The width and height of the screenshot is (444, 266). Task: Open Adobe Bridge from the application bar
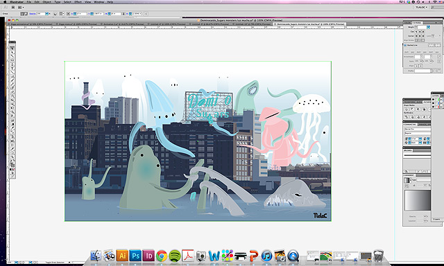tap(13, 7)
